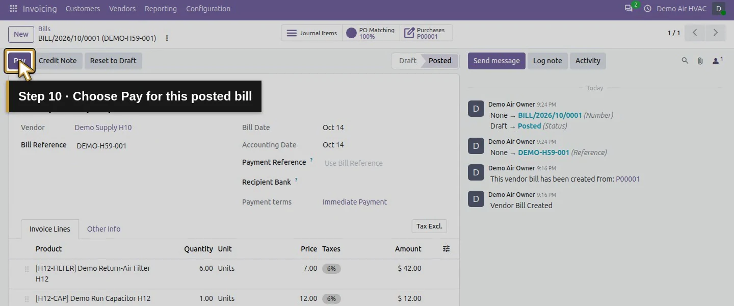
Task: Click the 1 / 1 pager counter
Action: coord(674,33)
